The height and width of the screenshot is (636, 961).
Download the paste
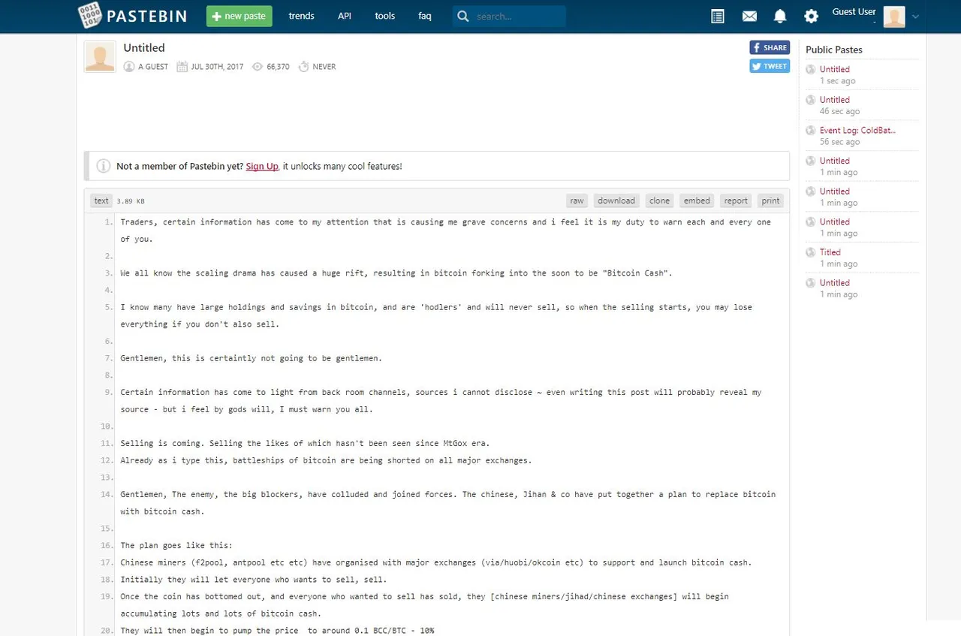616,200
